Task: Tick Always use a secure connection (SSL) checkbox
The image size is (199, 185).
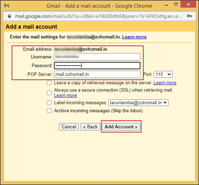Action: [x=49, y=93]
